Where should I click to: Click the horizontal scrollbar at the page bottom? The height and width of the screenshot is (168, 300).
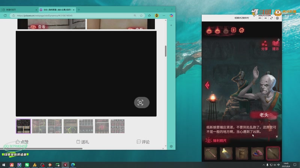tap(42, 148)
